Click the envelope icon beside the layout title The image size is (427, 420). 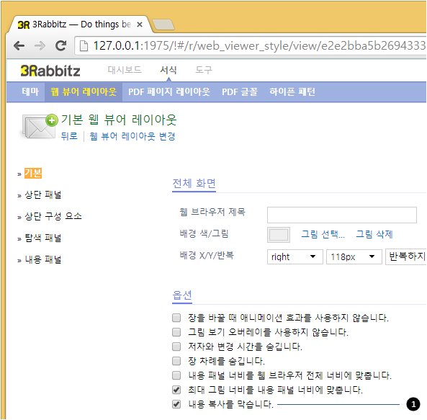click(x=40, y=127)
